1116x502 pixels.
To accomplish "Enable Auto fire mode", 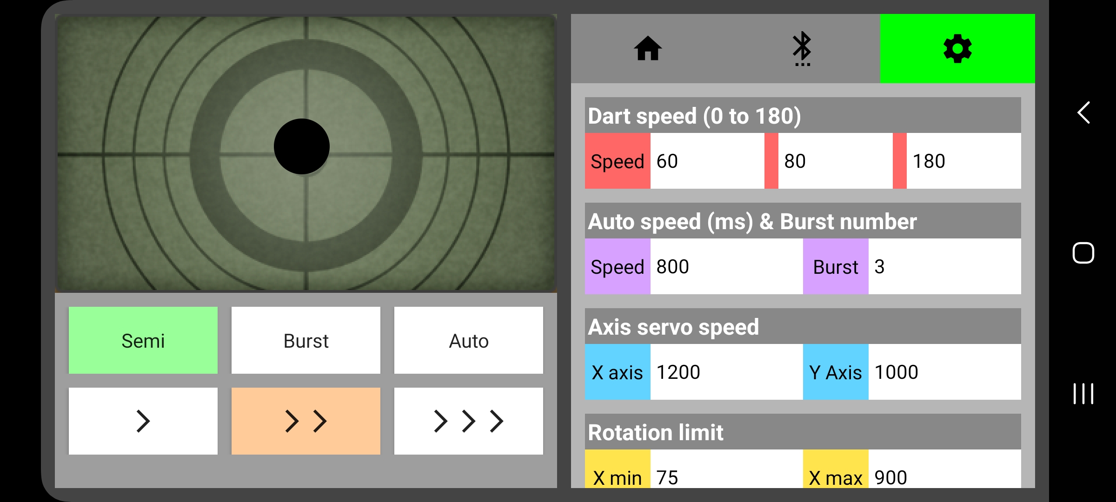I will tap(468, 340).
